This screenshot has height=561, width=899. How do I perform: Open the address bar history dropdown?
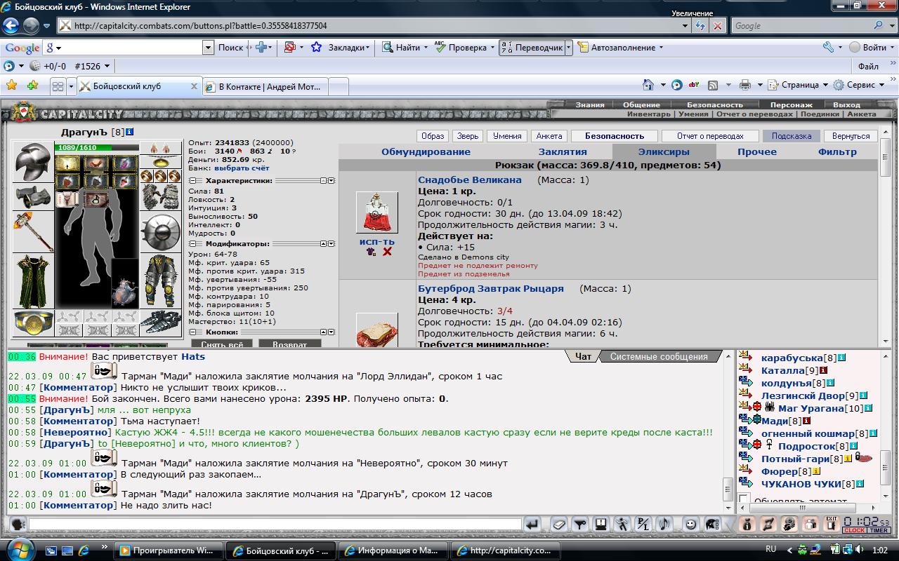[686, 26]
